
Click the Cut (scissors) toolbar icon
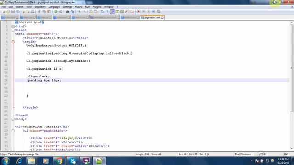(40, 11)
